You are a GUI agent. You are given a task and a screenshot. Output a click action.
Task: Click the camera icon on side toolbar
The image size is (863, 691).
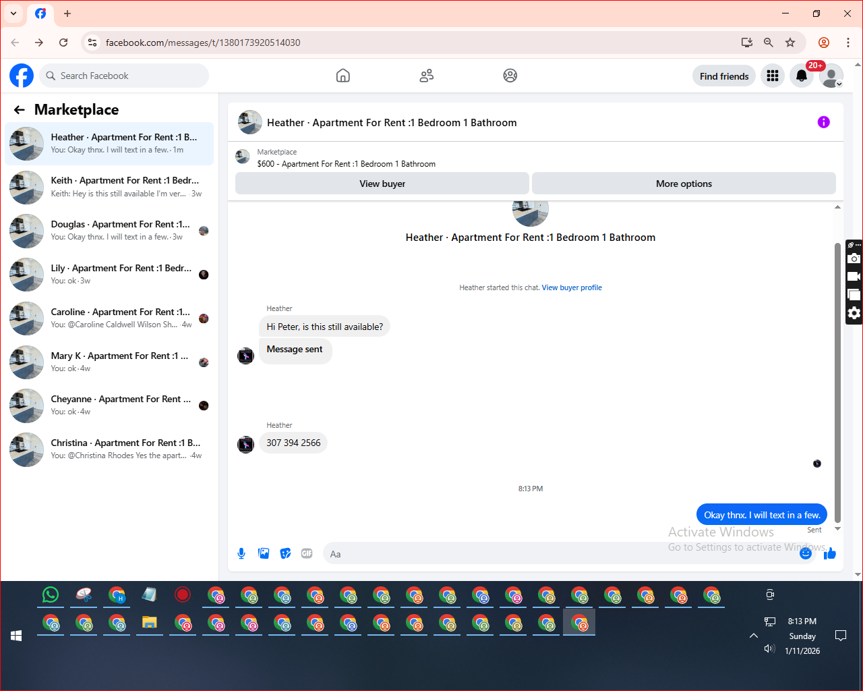854,258
